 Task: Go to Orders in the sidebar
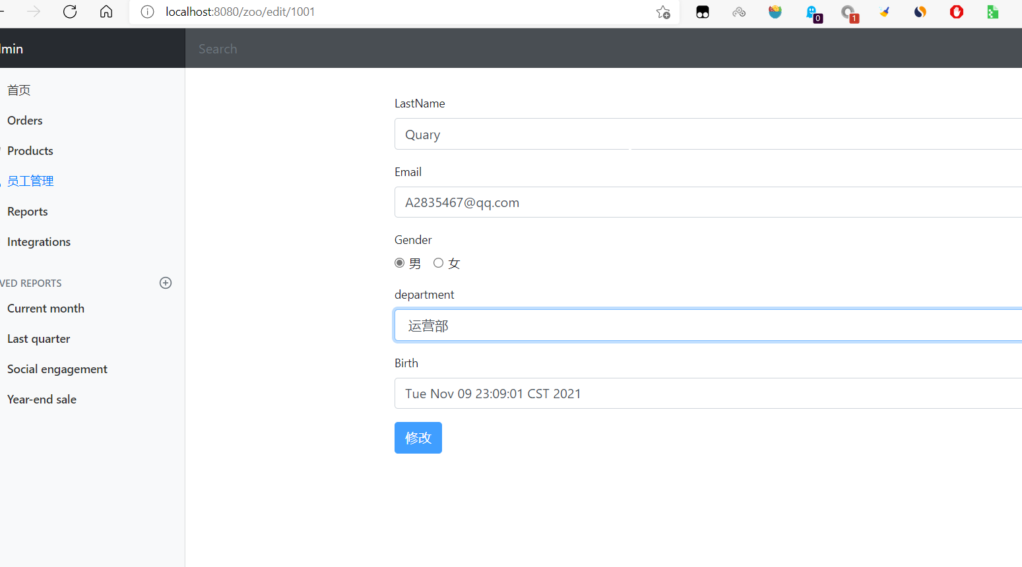pyautogui.click(x=25, y=121)
